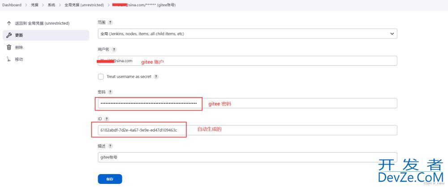Click the 保存 save button
This screenshot has height=187, width=448.
point(110,179)
